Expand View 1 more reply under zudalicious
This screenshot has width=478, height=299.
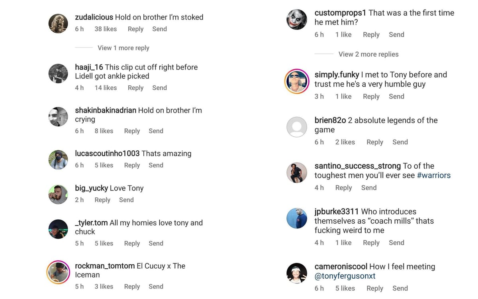123,48
